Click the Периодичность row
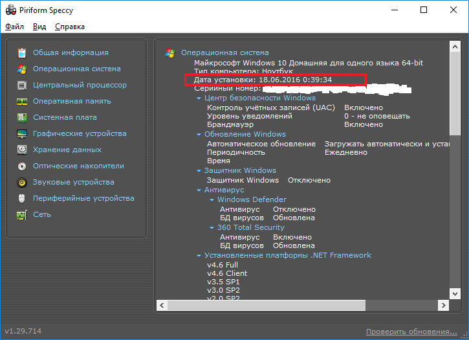Image resolution: width=469 pixels, height=340 pixels. [287, 152]
